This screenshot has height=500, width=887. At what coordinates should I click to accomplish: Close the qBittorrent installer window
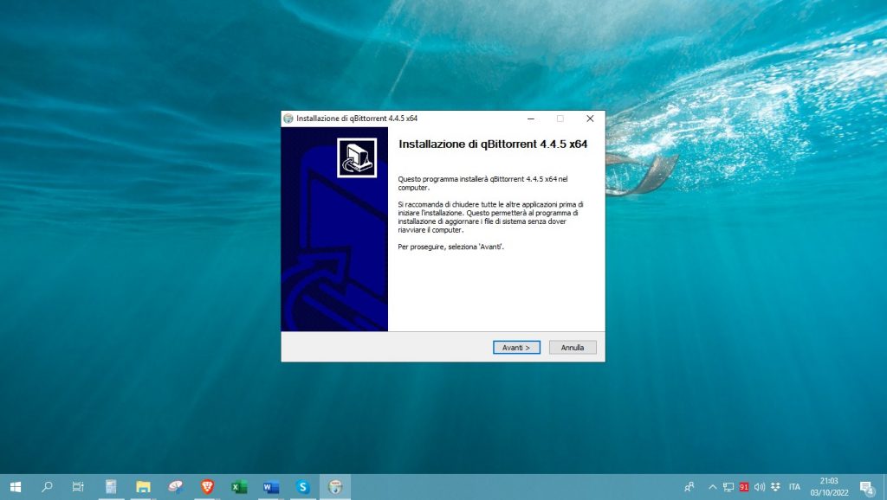tap(590, 119)
